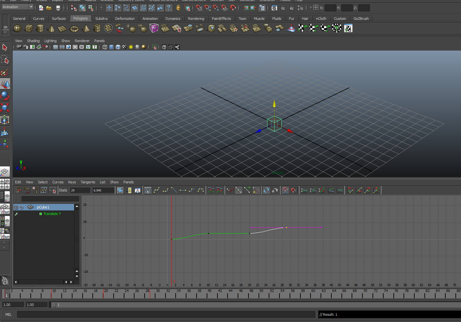The height and width of the screenshot is (322, 461).
Task: Create a polygon sphere from the shelf
Action: click(x=17, y=29)
